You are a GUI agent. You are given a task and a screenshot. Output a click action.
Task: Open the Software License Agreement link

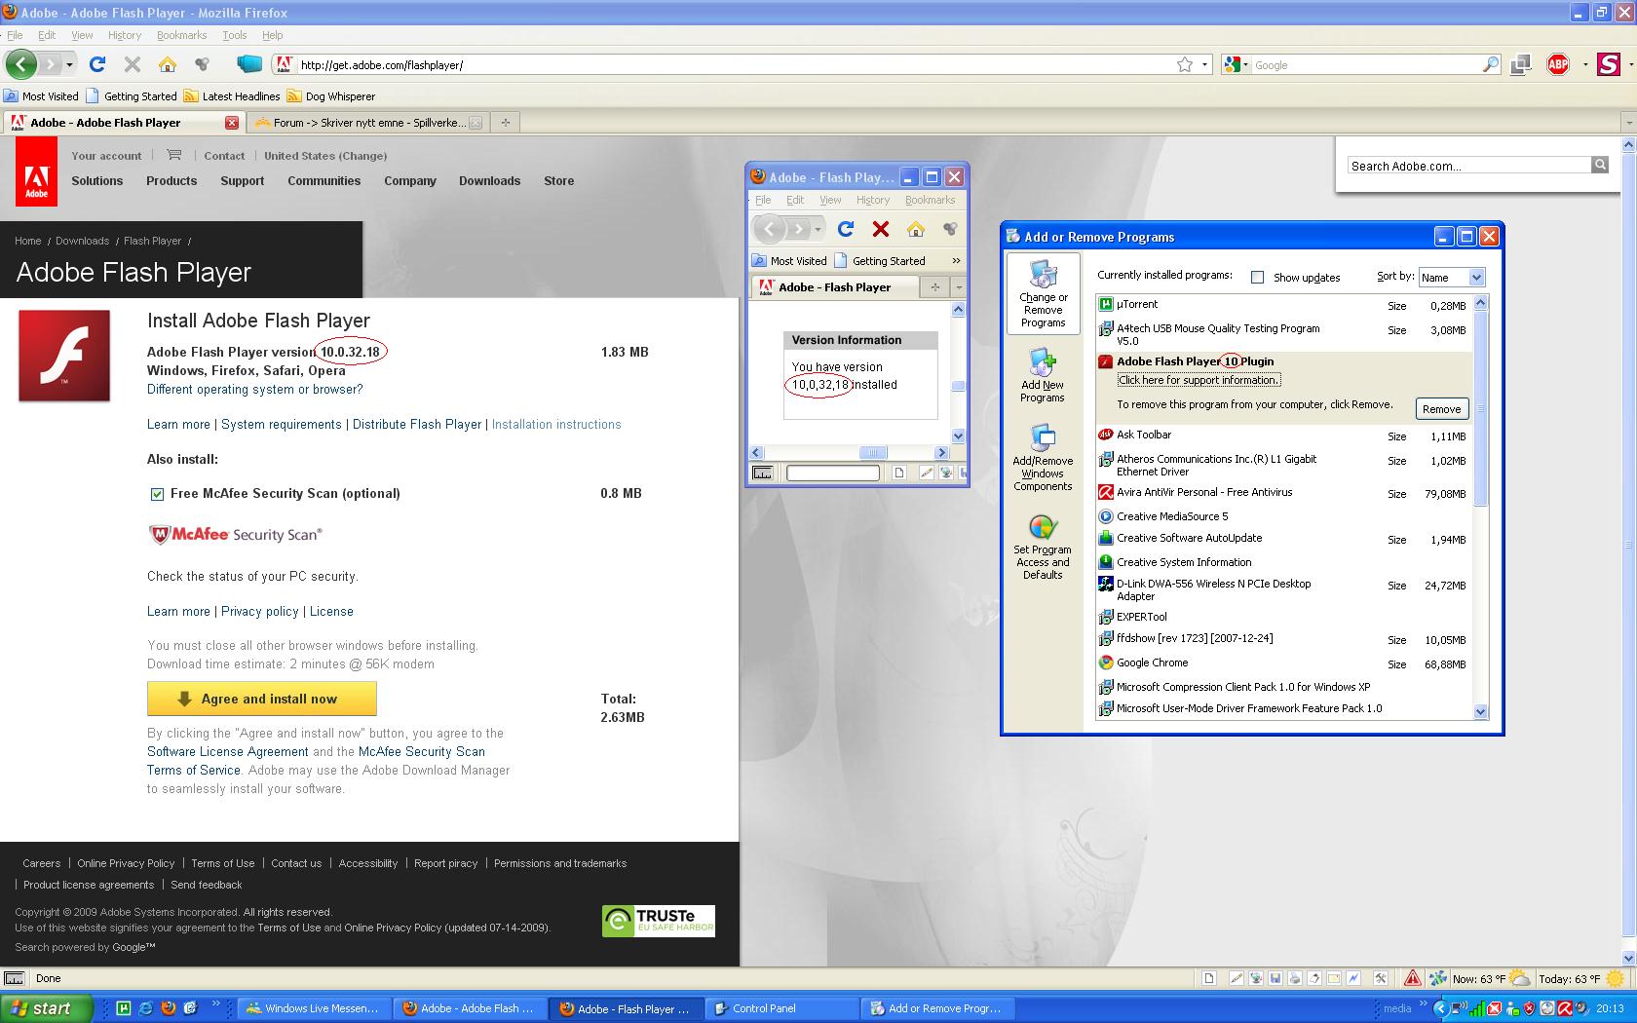pos(228,752)
